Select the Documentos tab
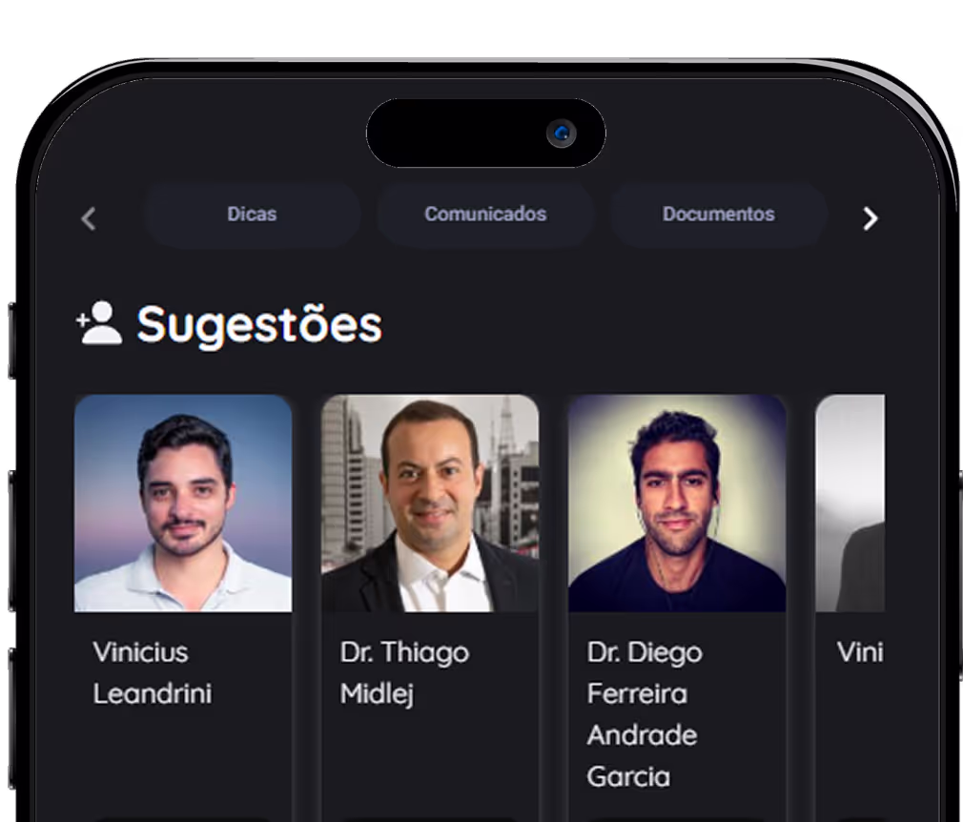Viewport: 963px width, 822px height. (719, 214)
